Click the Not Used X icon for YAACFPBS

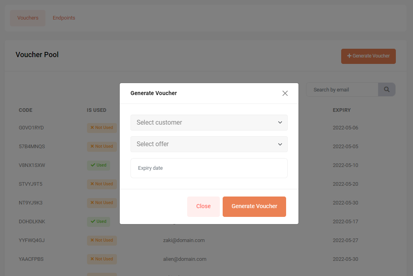point(92,259)
